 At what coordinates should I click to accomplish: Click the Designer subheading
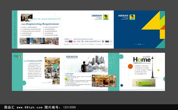[70, 74]
